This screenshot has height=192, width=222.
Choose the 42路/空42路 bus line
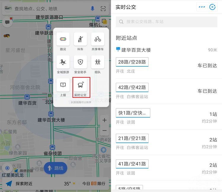(132, 87)
